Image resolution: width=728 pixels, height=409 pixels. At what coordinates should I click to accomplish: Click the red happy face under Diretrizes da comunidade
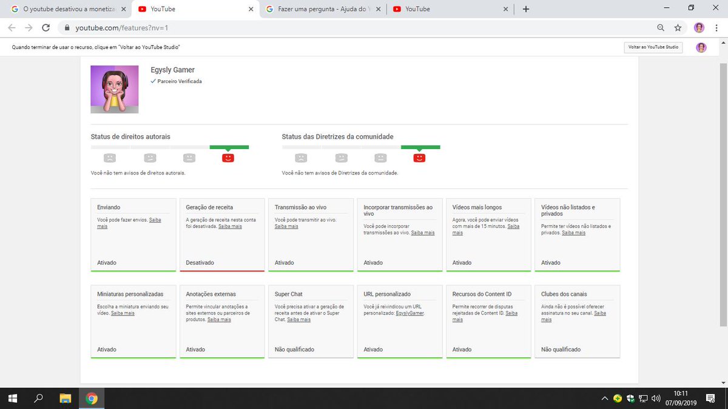(x=419, y=158)
